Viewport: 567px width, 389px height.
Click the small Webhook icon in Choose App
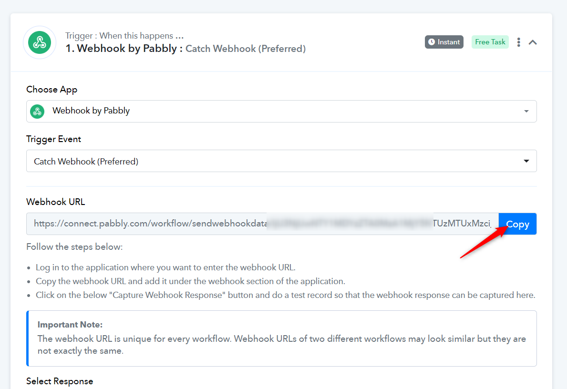point(37,111)
